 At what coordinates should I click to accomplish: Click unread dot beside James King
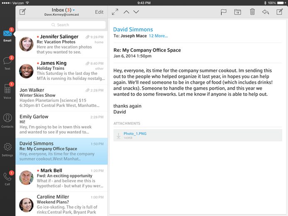click(x=38, y=63)
